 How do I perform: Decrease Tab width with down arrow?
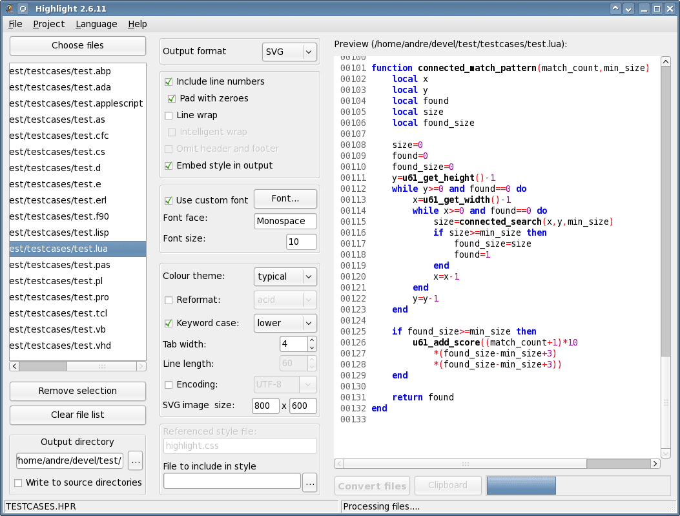tap(312, 347)
